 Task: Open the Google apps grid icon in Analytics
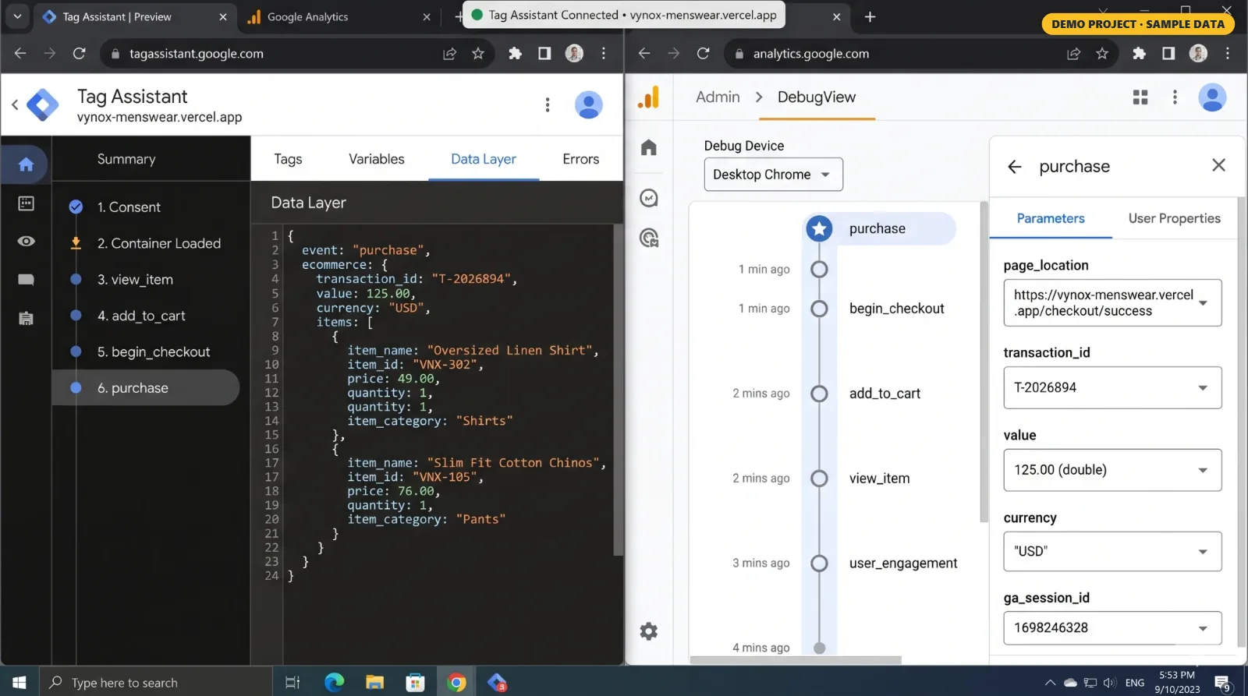click(x=1140, y=97)
